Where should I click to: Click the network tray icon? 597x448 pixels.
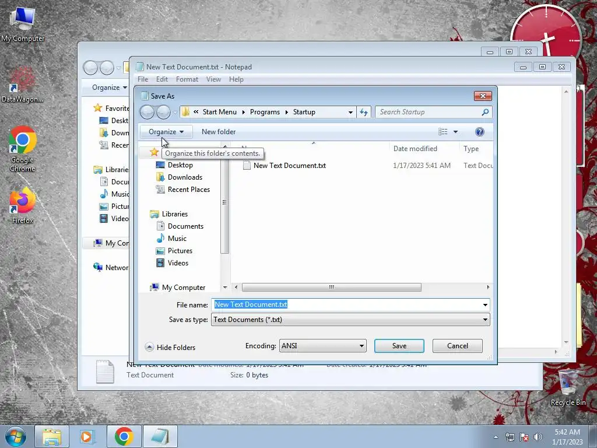coord(510,437)
